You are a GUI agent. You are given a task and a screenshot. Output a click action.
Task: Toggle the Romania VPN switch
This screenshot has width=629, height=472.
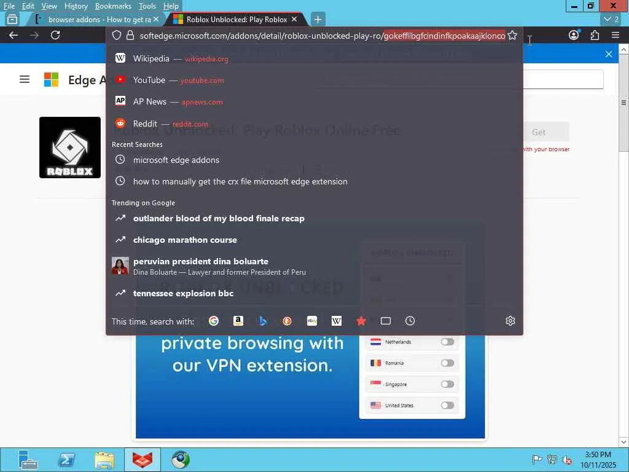click(x=447, y=363)
